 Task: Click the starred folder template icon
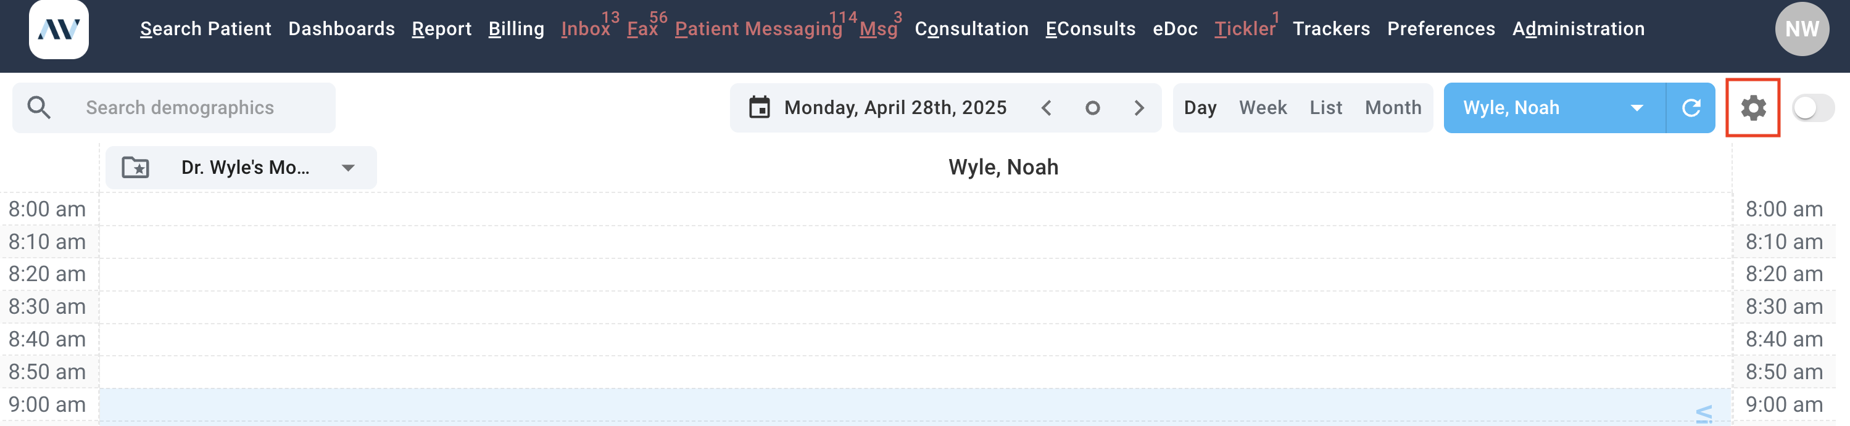point(135,168)
